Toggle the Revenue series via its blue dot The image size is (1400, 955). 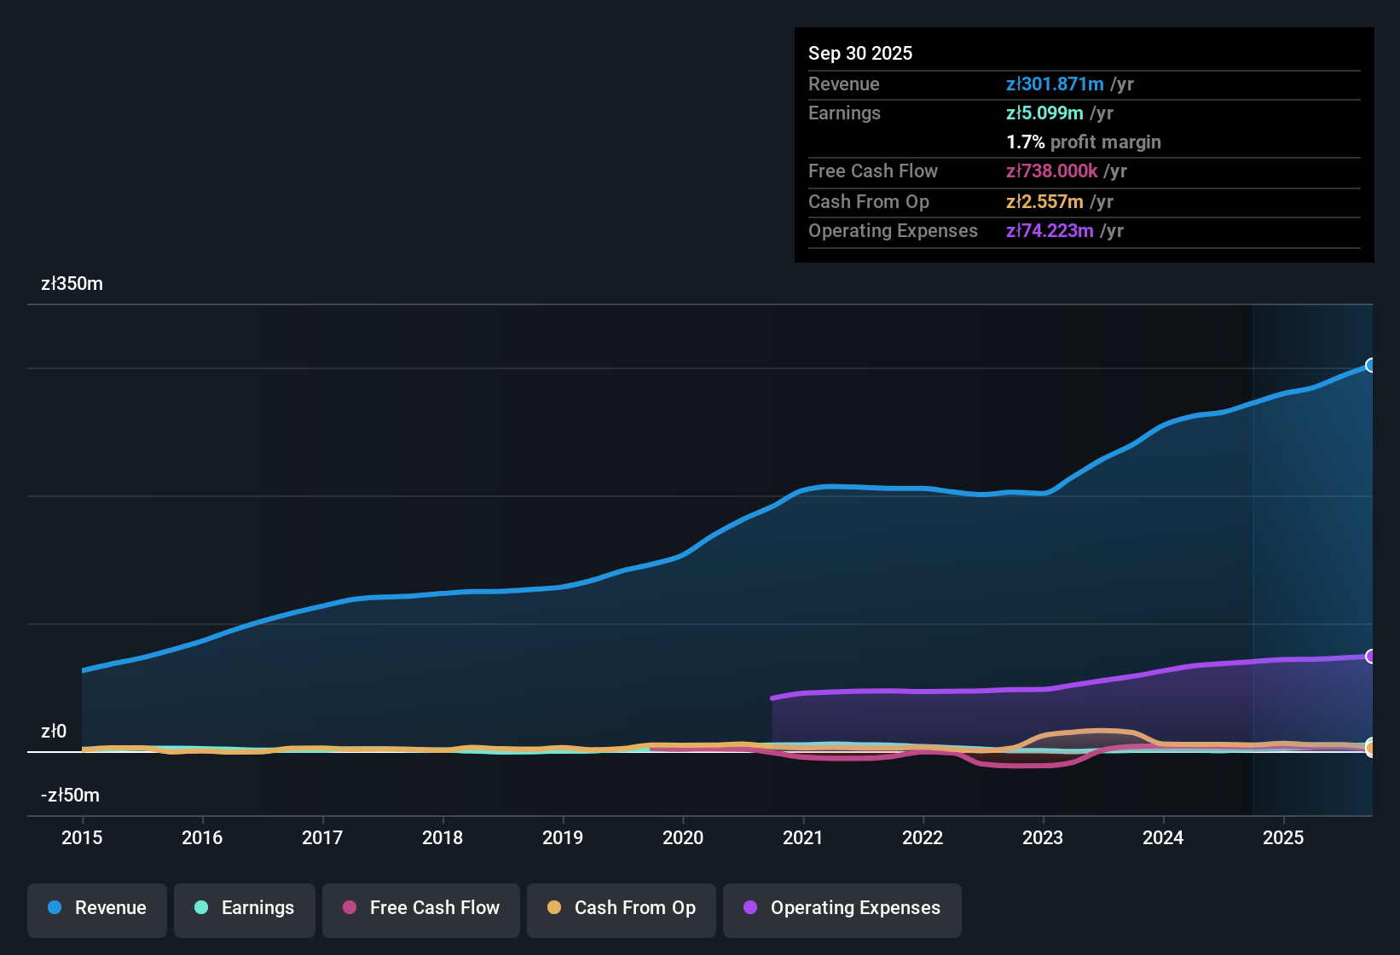point(55,908)
